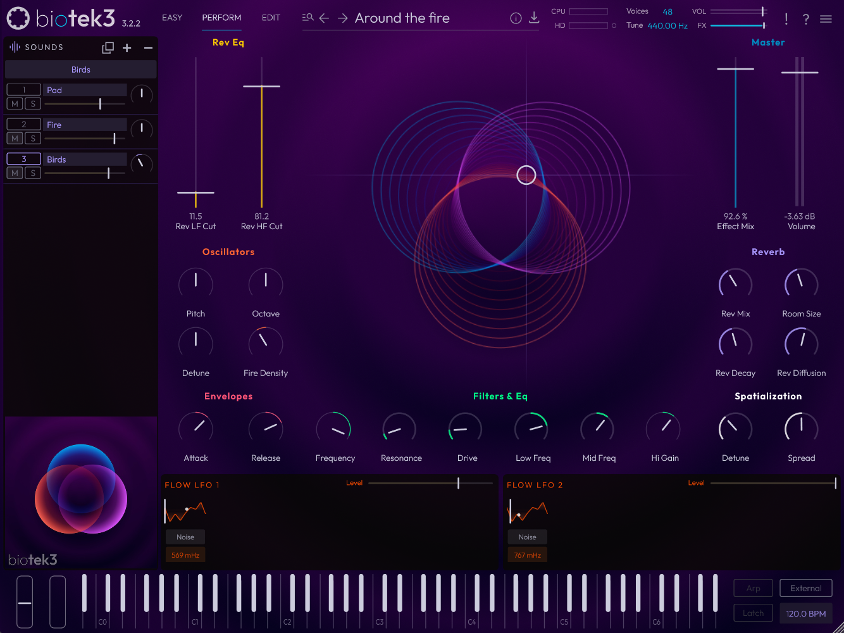Add a new sound with plus icon
Viewport: 844px width, 633px height.
[127, 47]
